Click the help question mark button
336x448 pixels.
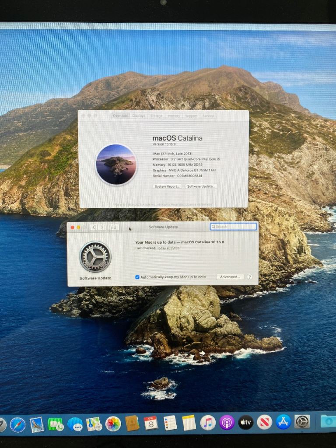(x=249, y=277)
